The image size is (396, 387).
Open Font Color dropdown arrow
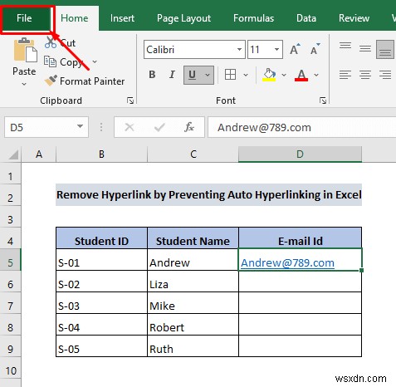pyautogui.click(x=316, y=75)
